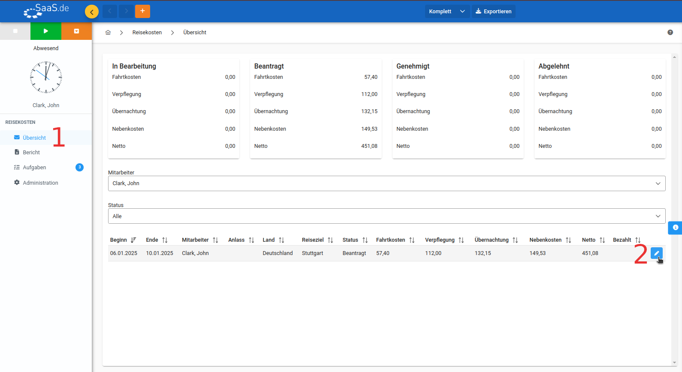The image size is (682, 372).
Task: Open Aufgaben in the sidebar menu
Action: 34,168
